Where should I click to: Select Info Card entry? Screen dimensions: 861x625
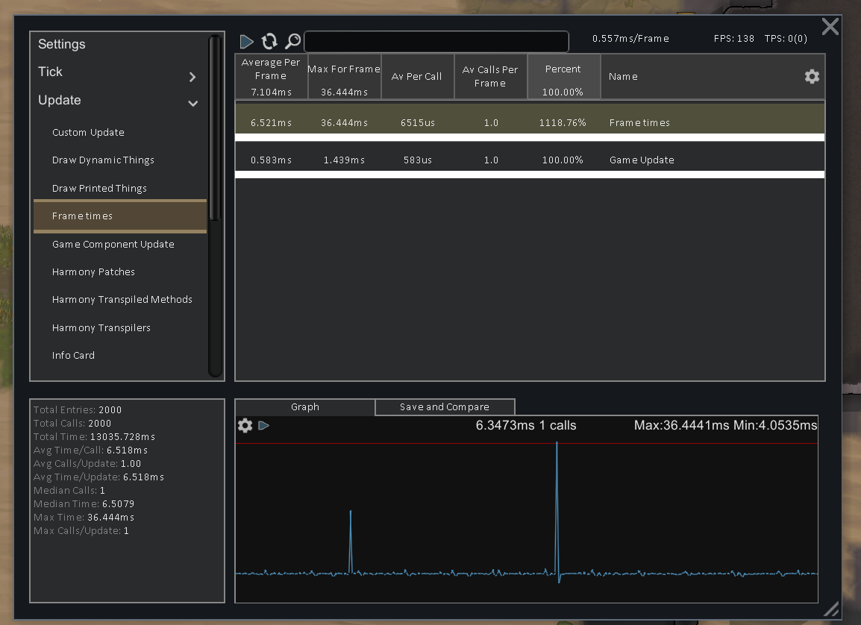[73, 356]
